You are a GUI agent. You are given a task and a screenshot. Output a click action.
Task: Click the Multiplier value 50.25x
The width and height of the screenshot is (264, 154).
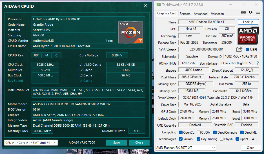[45, 70]
